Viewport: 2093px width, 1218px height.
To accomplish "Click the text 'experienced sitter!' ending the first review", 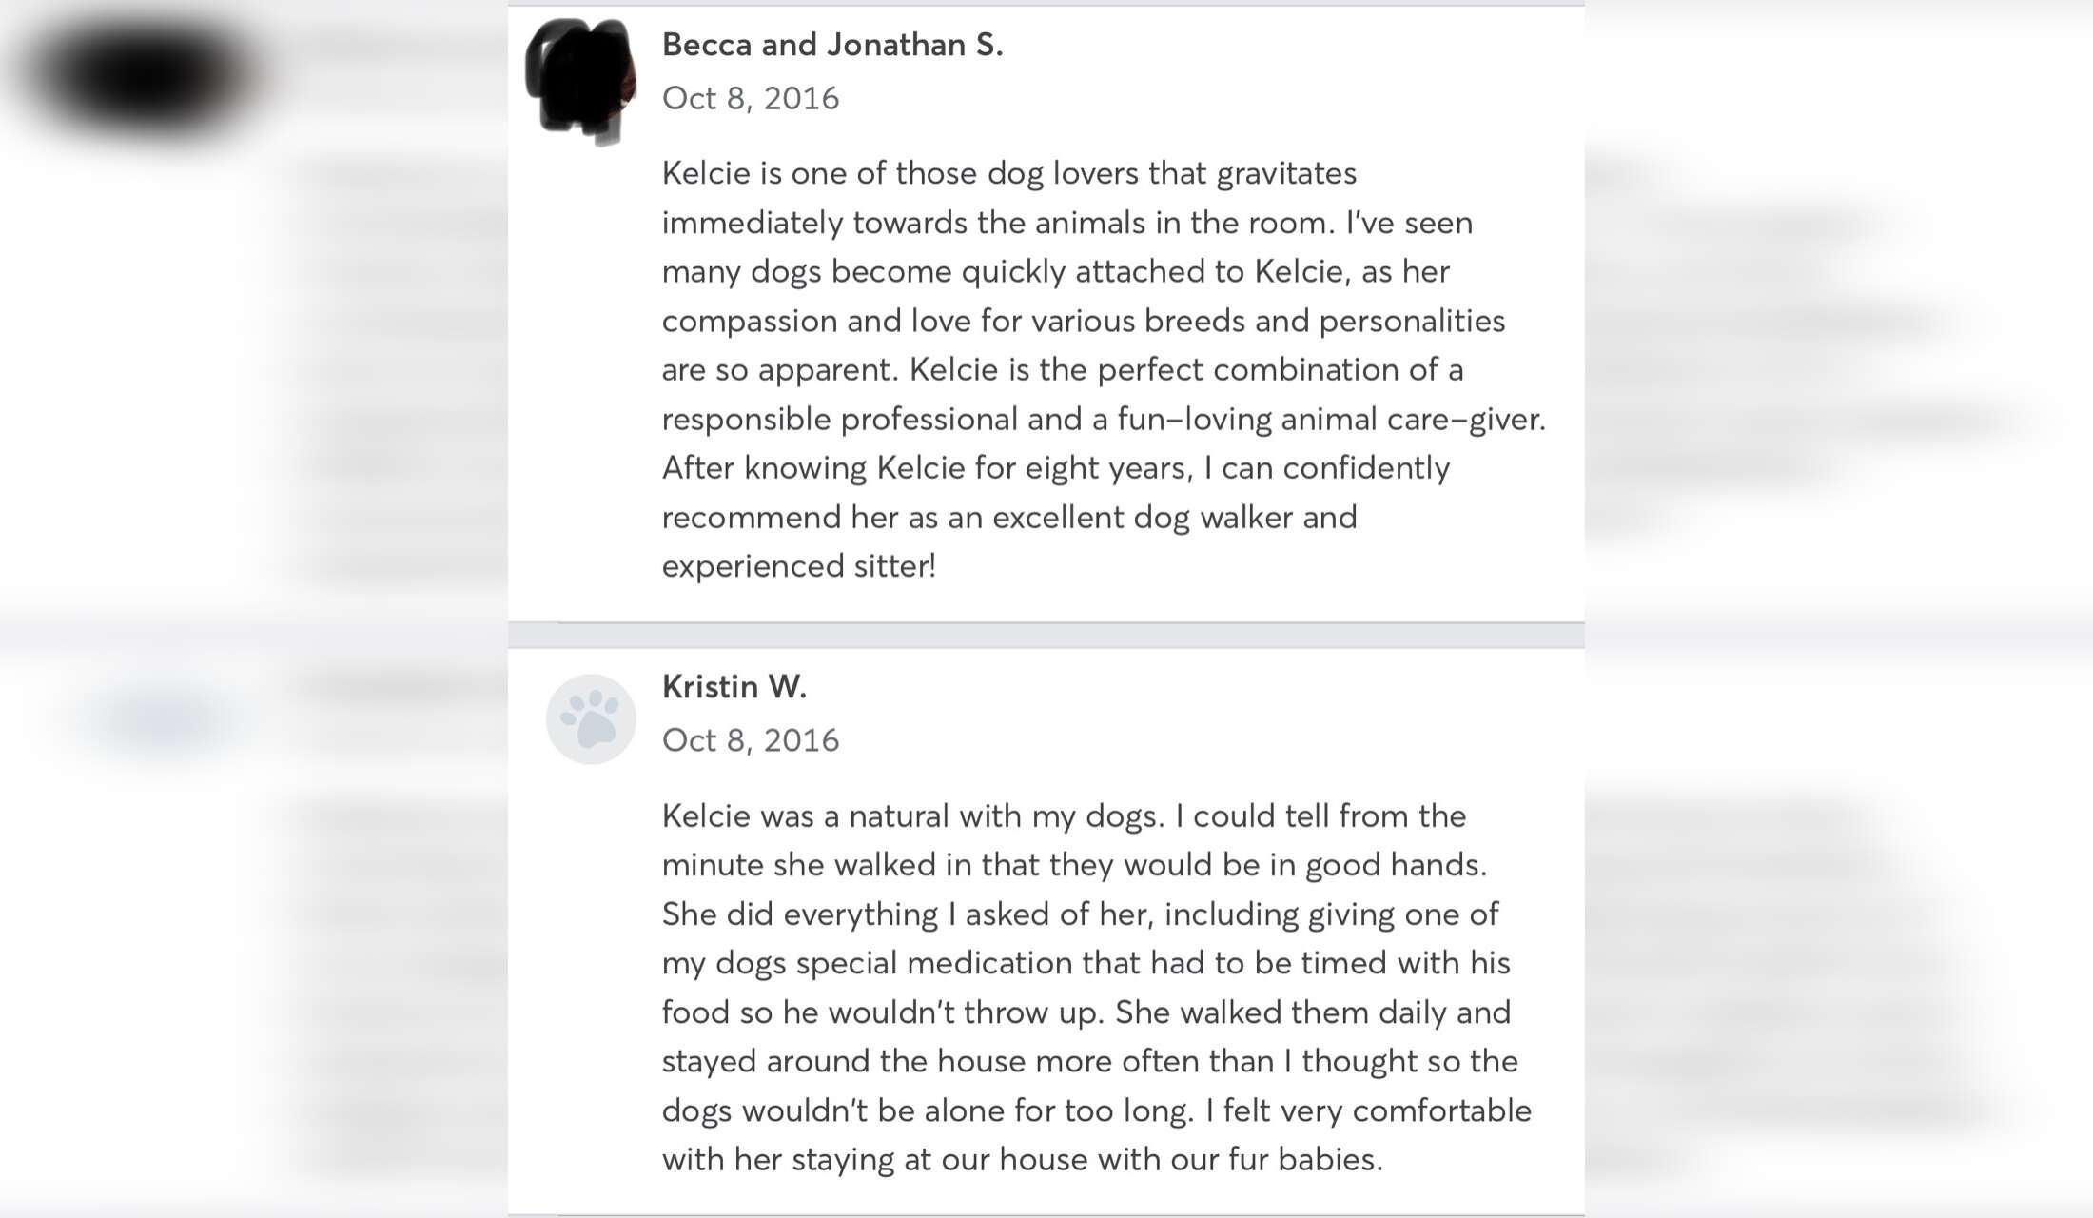I will pyautogui.click(x=799, y=566).
